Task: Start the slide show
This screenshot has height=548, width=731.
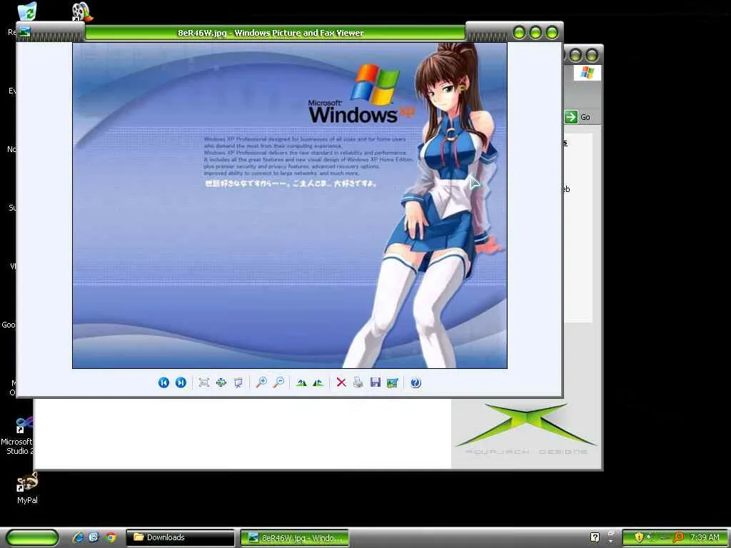Action: pyautogui.click(x=238, y=382)
